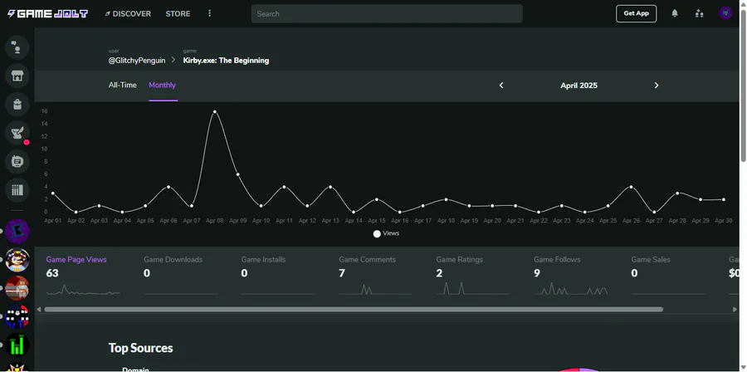This screenshot has width=747, height=372.
Task: Open the three-dot more menu
Action: [x=210, y=13]
